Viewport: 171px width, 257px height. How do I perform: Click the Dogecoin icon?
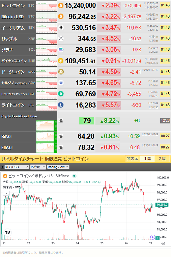point(61,72)
